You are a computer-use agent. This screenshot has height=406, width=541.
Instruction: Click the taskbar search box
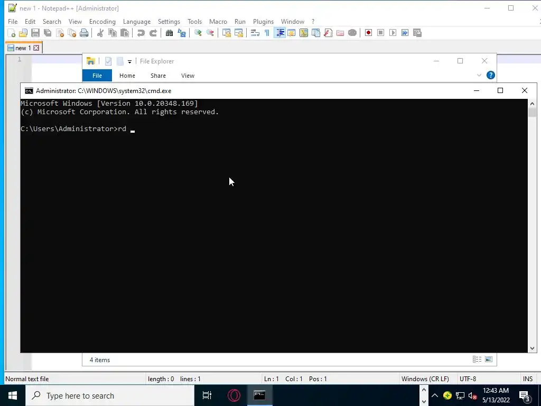click(x=110, y=395)
